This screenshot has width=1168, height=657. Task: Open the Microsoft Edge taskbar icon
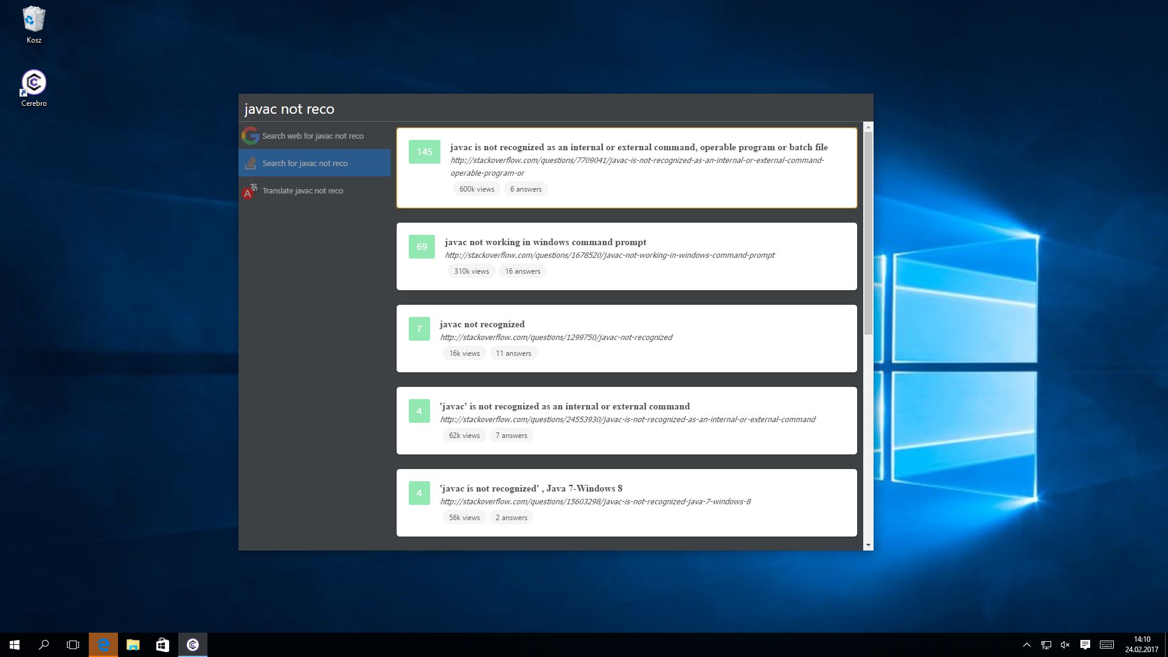(103, 645)
